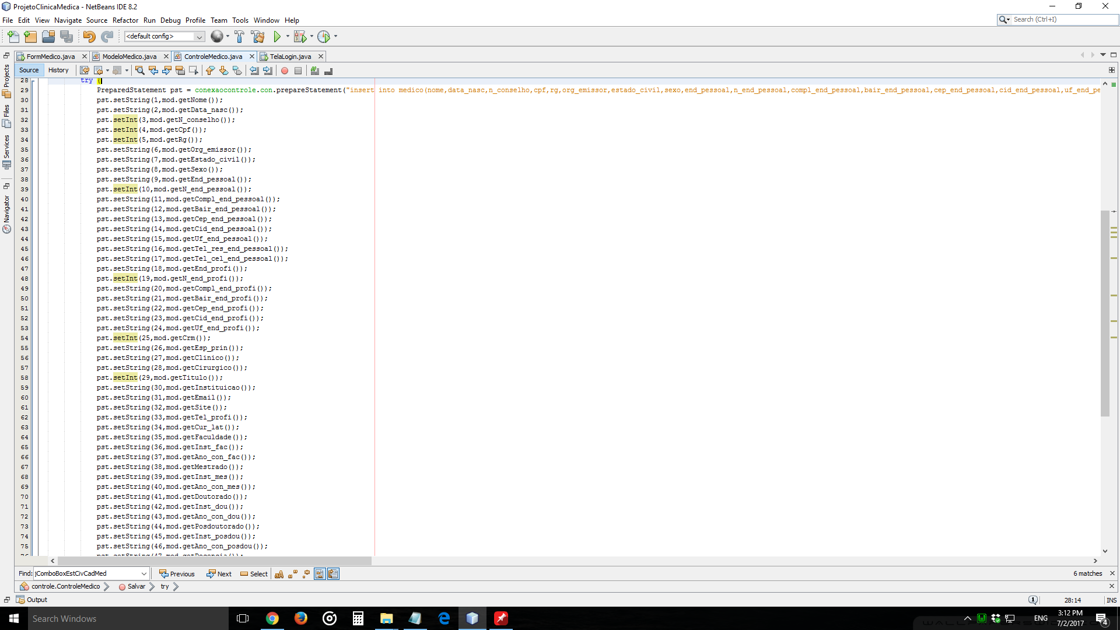
Task: Toggle Whole Words option in find bar
Action: tap(293, 574)
